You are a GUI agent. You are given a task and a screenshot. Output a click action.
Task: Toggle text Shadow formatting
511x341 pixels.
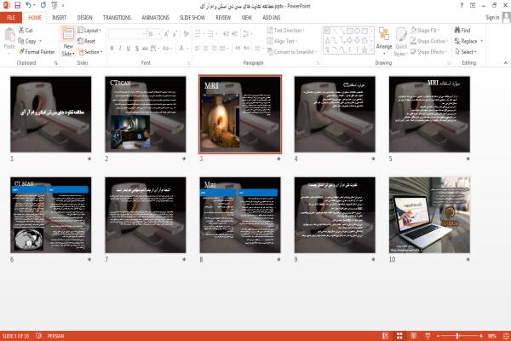[136, 49]
